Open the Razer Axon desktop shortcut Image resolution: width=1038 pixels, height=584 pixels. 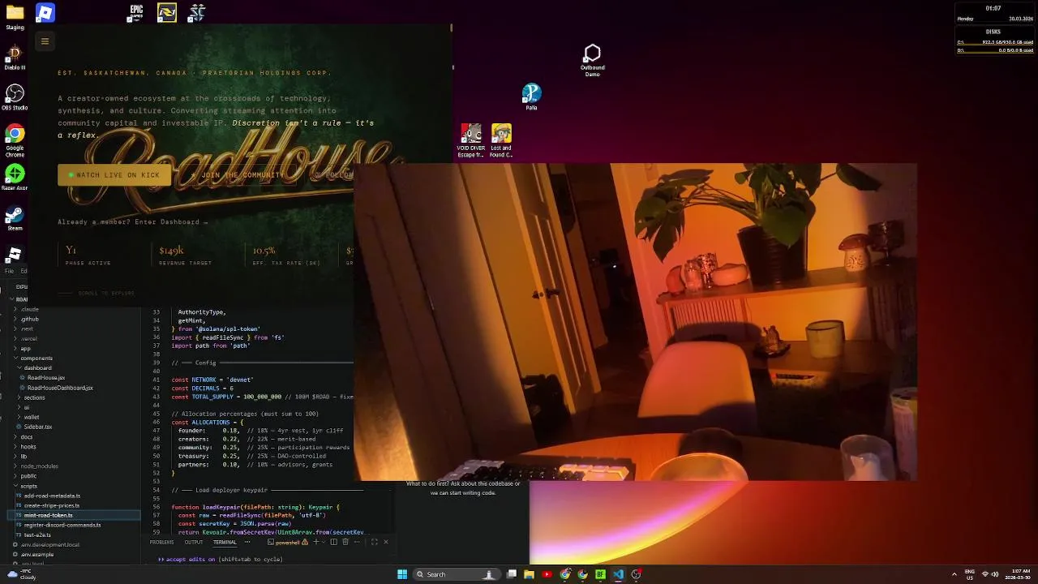click(x=15, y=177)
